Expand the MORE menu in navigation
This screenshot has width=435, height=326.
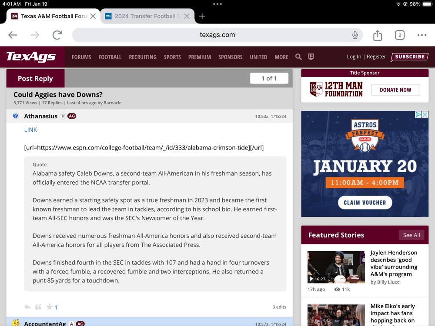(281, 57)
